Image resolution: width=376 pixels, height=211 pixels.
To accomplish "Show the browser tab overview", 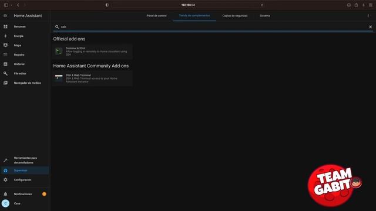I will (x=371, y=5).
